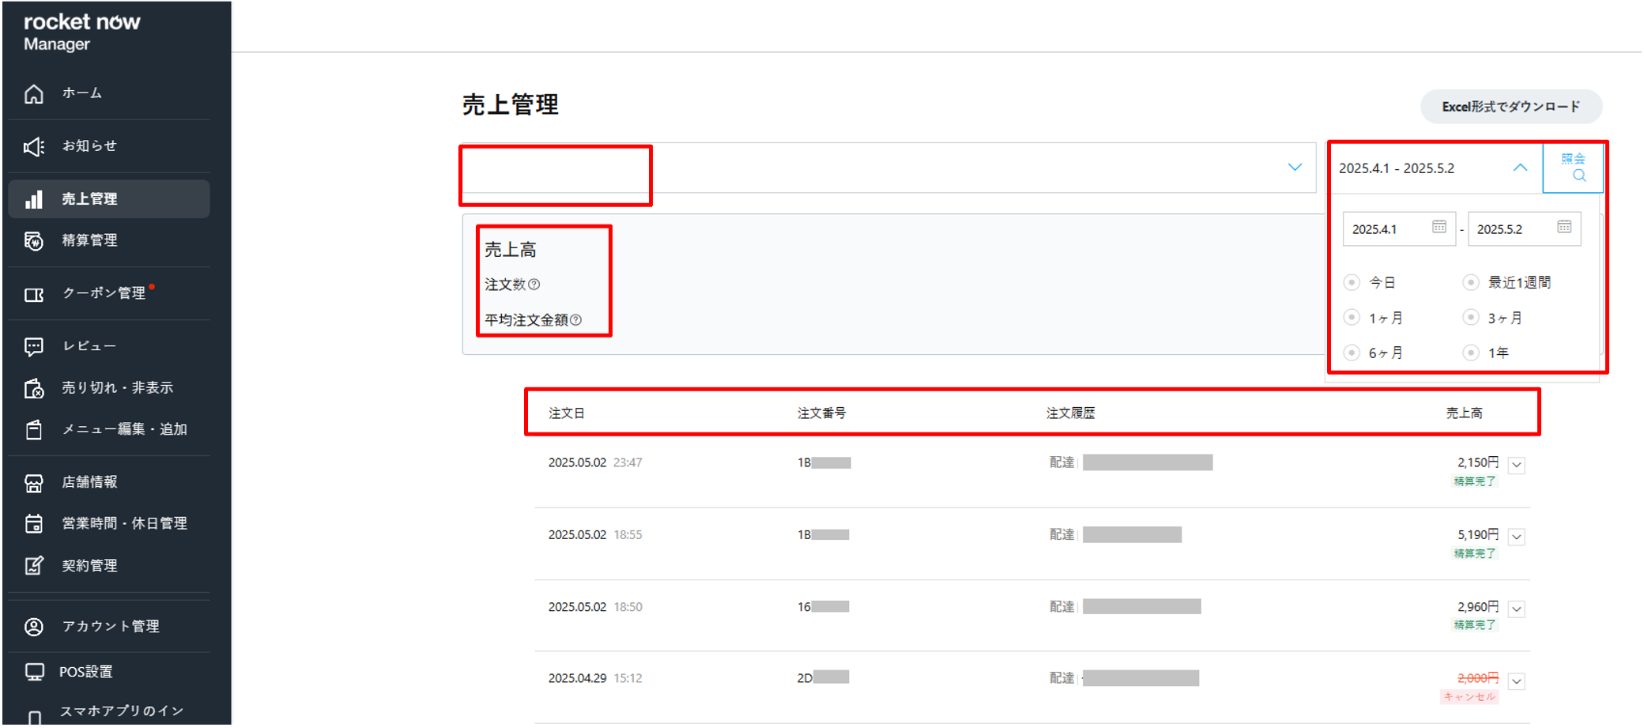
Task: Open the start date calendar icon
Action: [x=1439, y=227]
